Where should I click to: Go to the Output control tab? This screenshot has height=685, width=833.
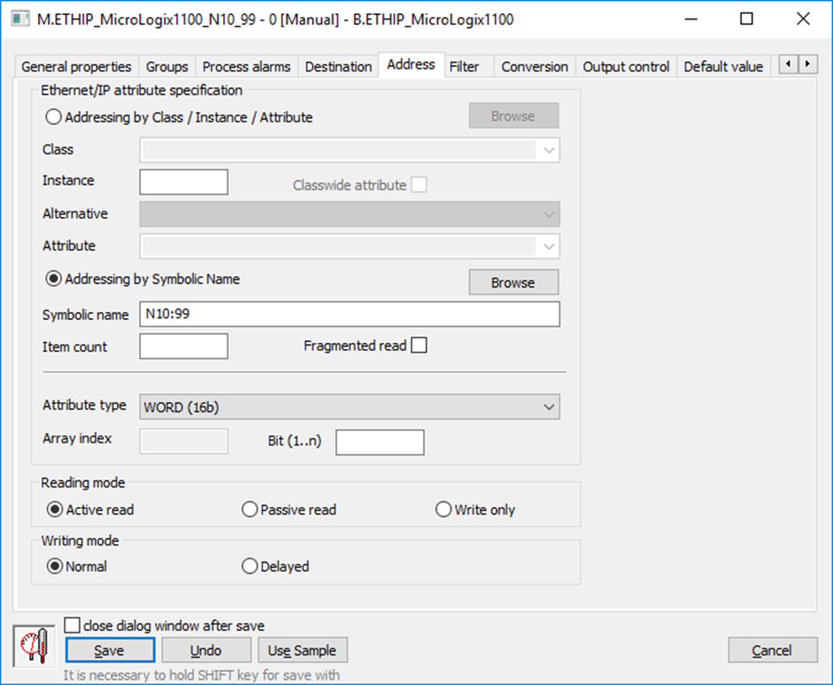coord(627,67)
